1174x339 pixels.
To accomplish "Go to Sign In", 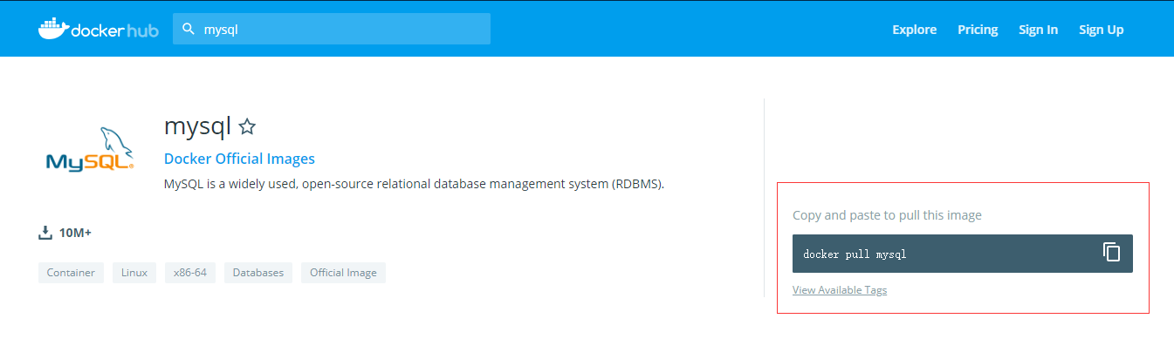I will click(1038, 30).
